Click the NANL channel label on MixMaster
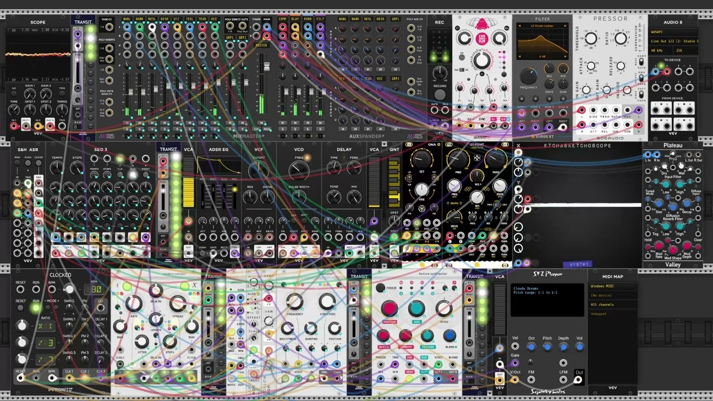The image size is (713, 401). (128, 19)
